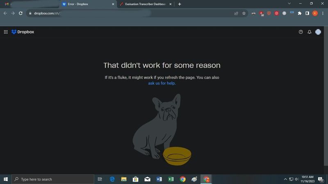Close the Error - Dropbox tab
Image resolution: width=328 pixels, height=184 pixels.
click(x=113, y=4)
